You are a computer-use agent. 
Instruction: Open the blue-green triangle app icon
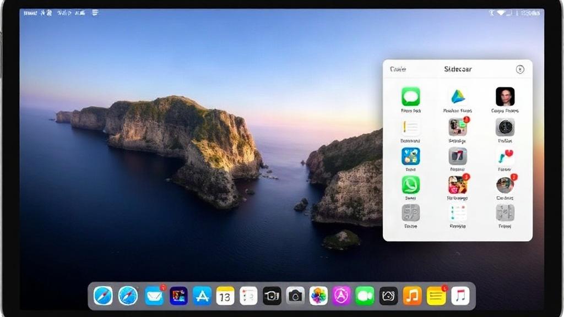tap(458, 96)
